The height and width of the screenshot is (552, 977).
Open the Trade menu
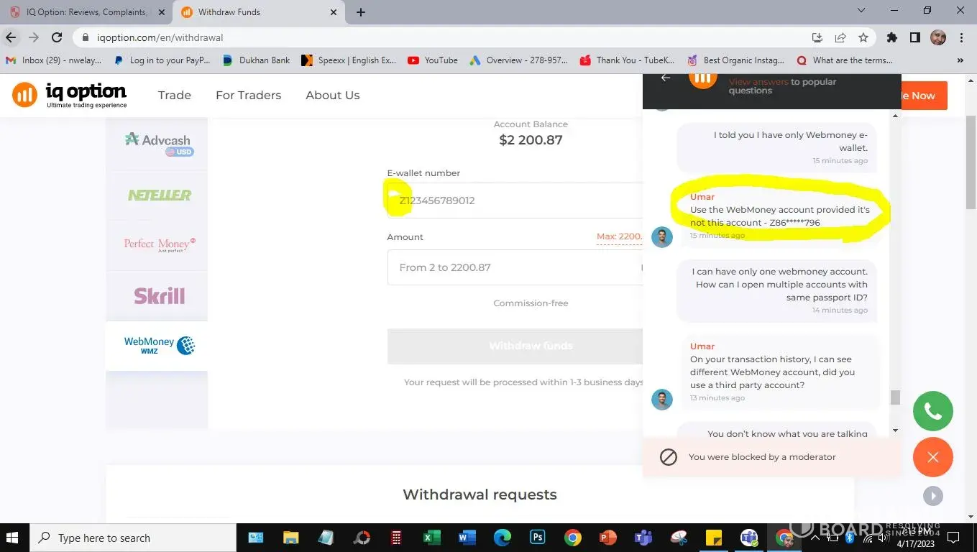[175, 95]
